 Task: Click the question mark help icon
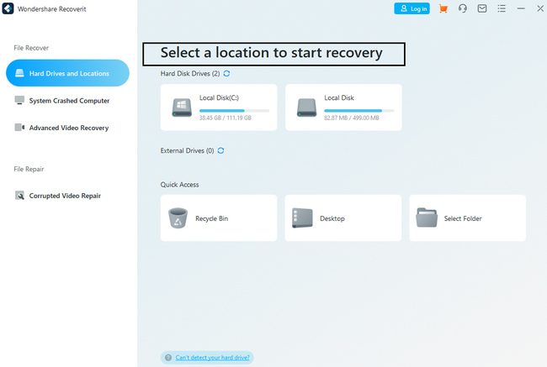pos(168,358)
